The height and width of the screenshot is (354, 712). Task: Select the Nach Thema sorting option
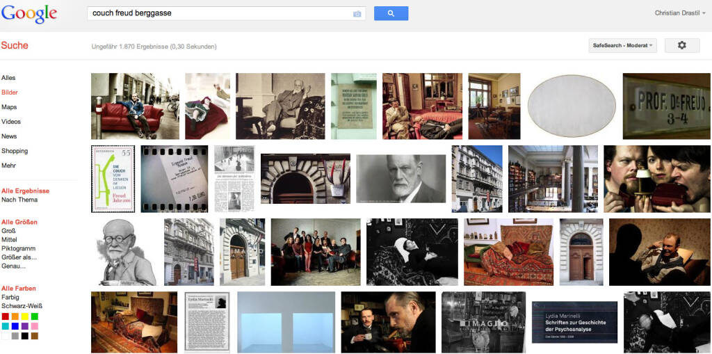[x=19, y=200]
